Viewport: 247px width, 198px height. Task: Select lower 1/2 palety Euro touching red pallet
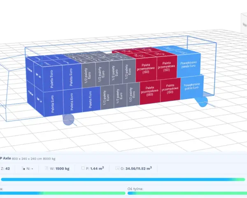click(x=133, y=95)
